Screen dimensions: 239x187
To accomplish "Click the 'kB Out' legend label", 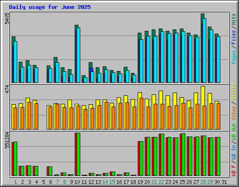I will coord(234,132).
